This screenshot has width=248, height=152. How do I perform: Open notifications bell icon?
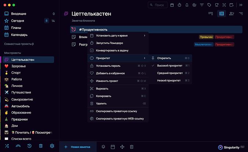pyautogui.click(x=187, y=5)
